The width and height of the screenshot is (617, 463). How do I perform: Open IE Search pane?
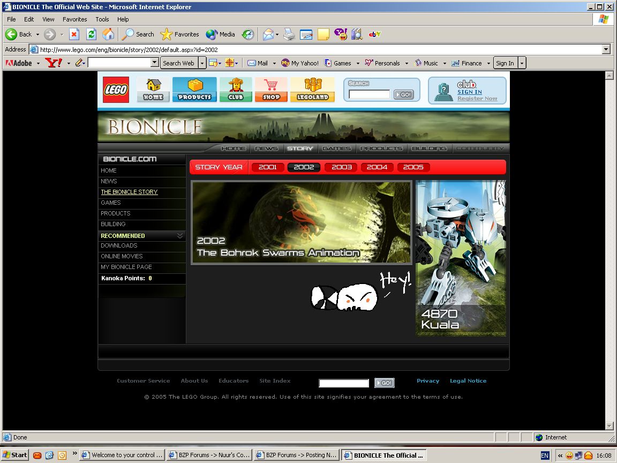[x=138, y=34]
